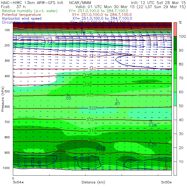Viewport: 187px width, 187px height.
Task: Click the 360 potential temperature contour label
Action: pos(90,32)
